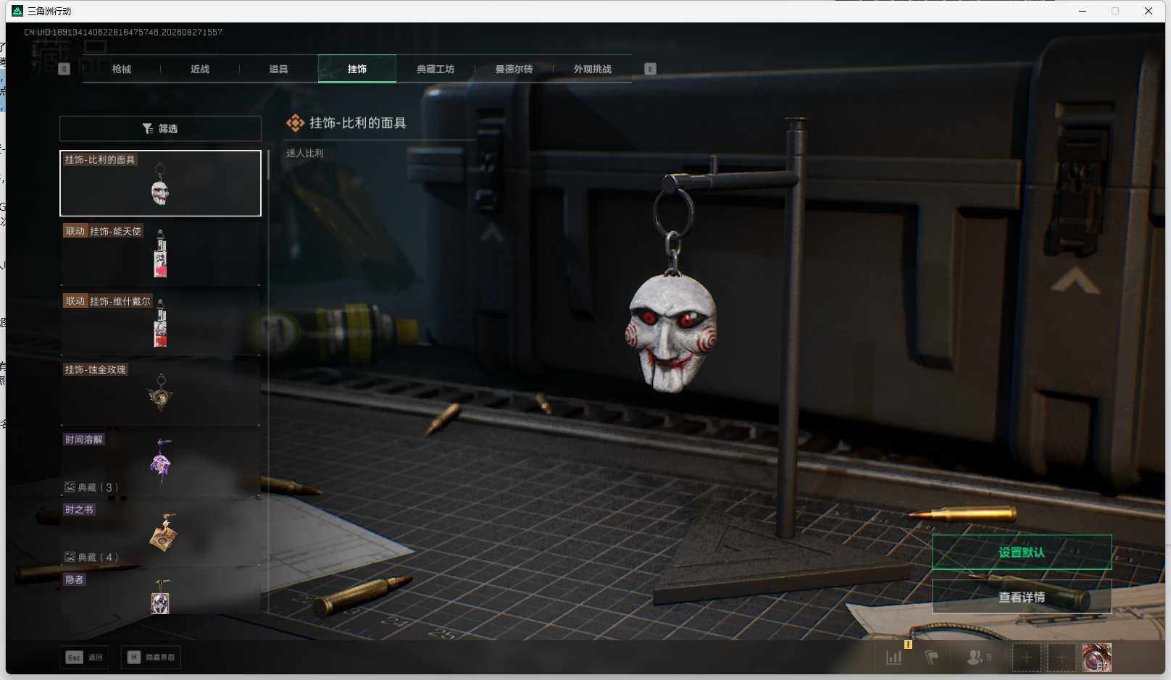This screenshot has width=1171, height=680.
Task: Click the orange rarity diamond icon
Action: click(295, 123)
